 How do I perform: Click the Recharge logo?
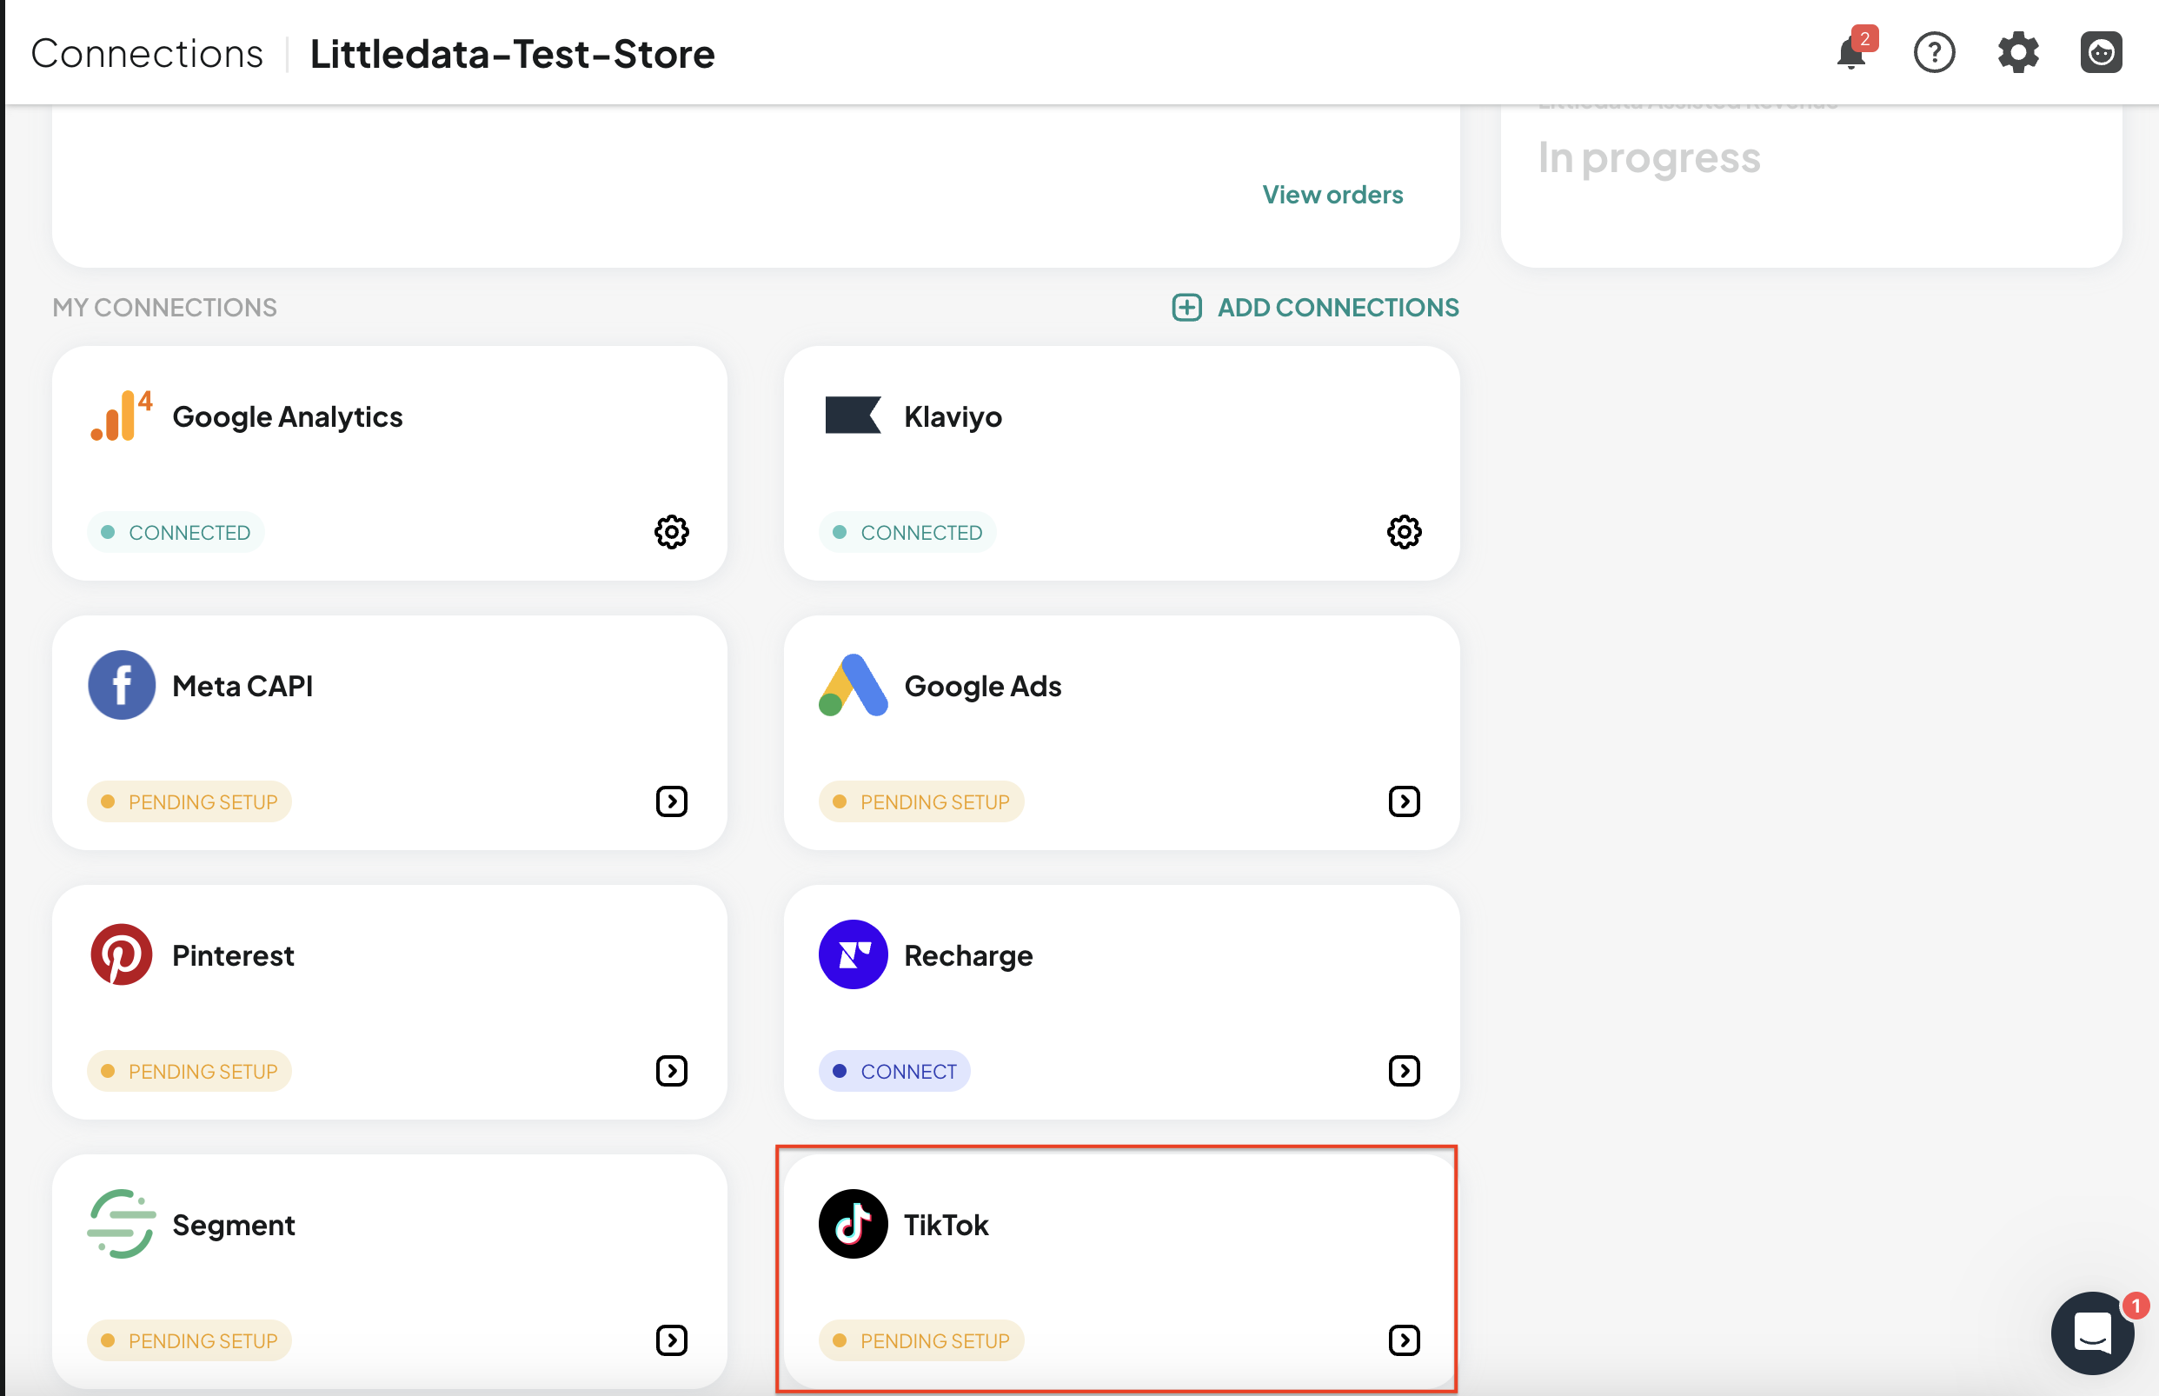853,954
